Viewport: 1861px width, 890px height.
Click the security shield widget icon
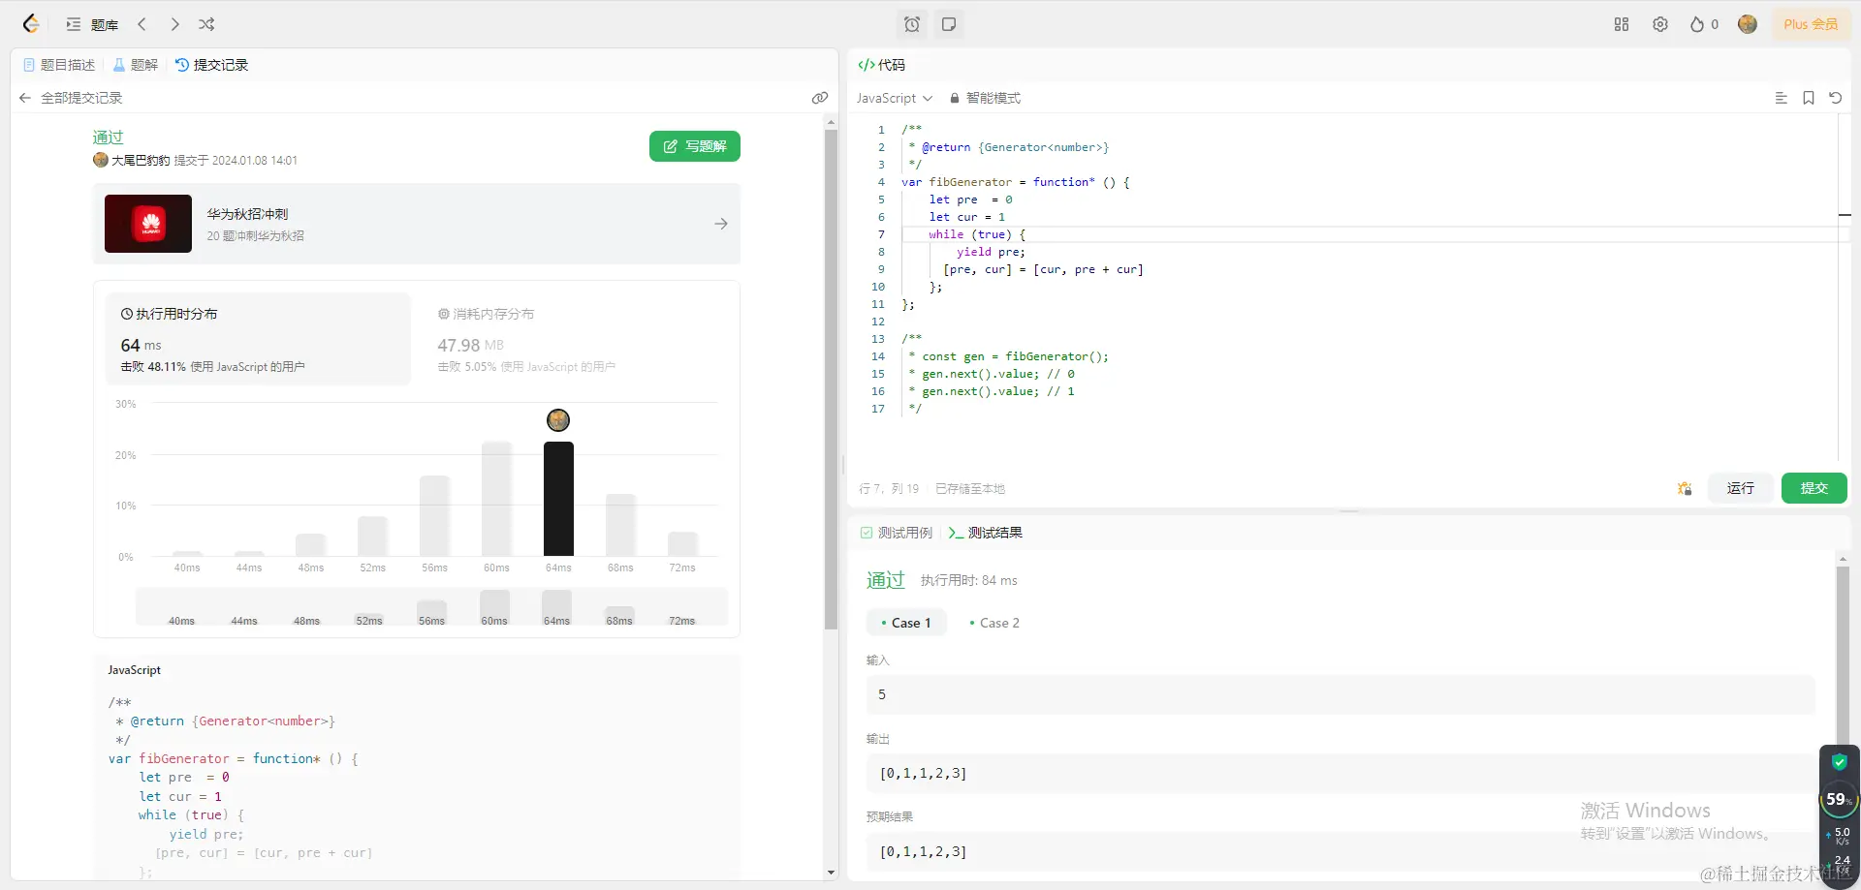point(1839,762)
